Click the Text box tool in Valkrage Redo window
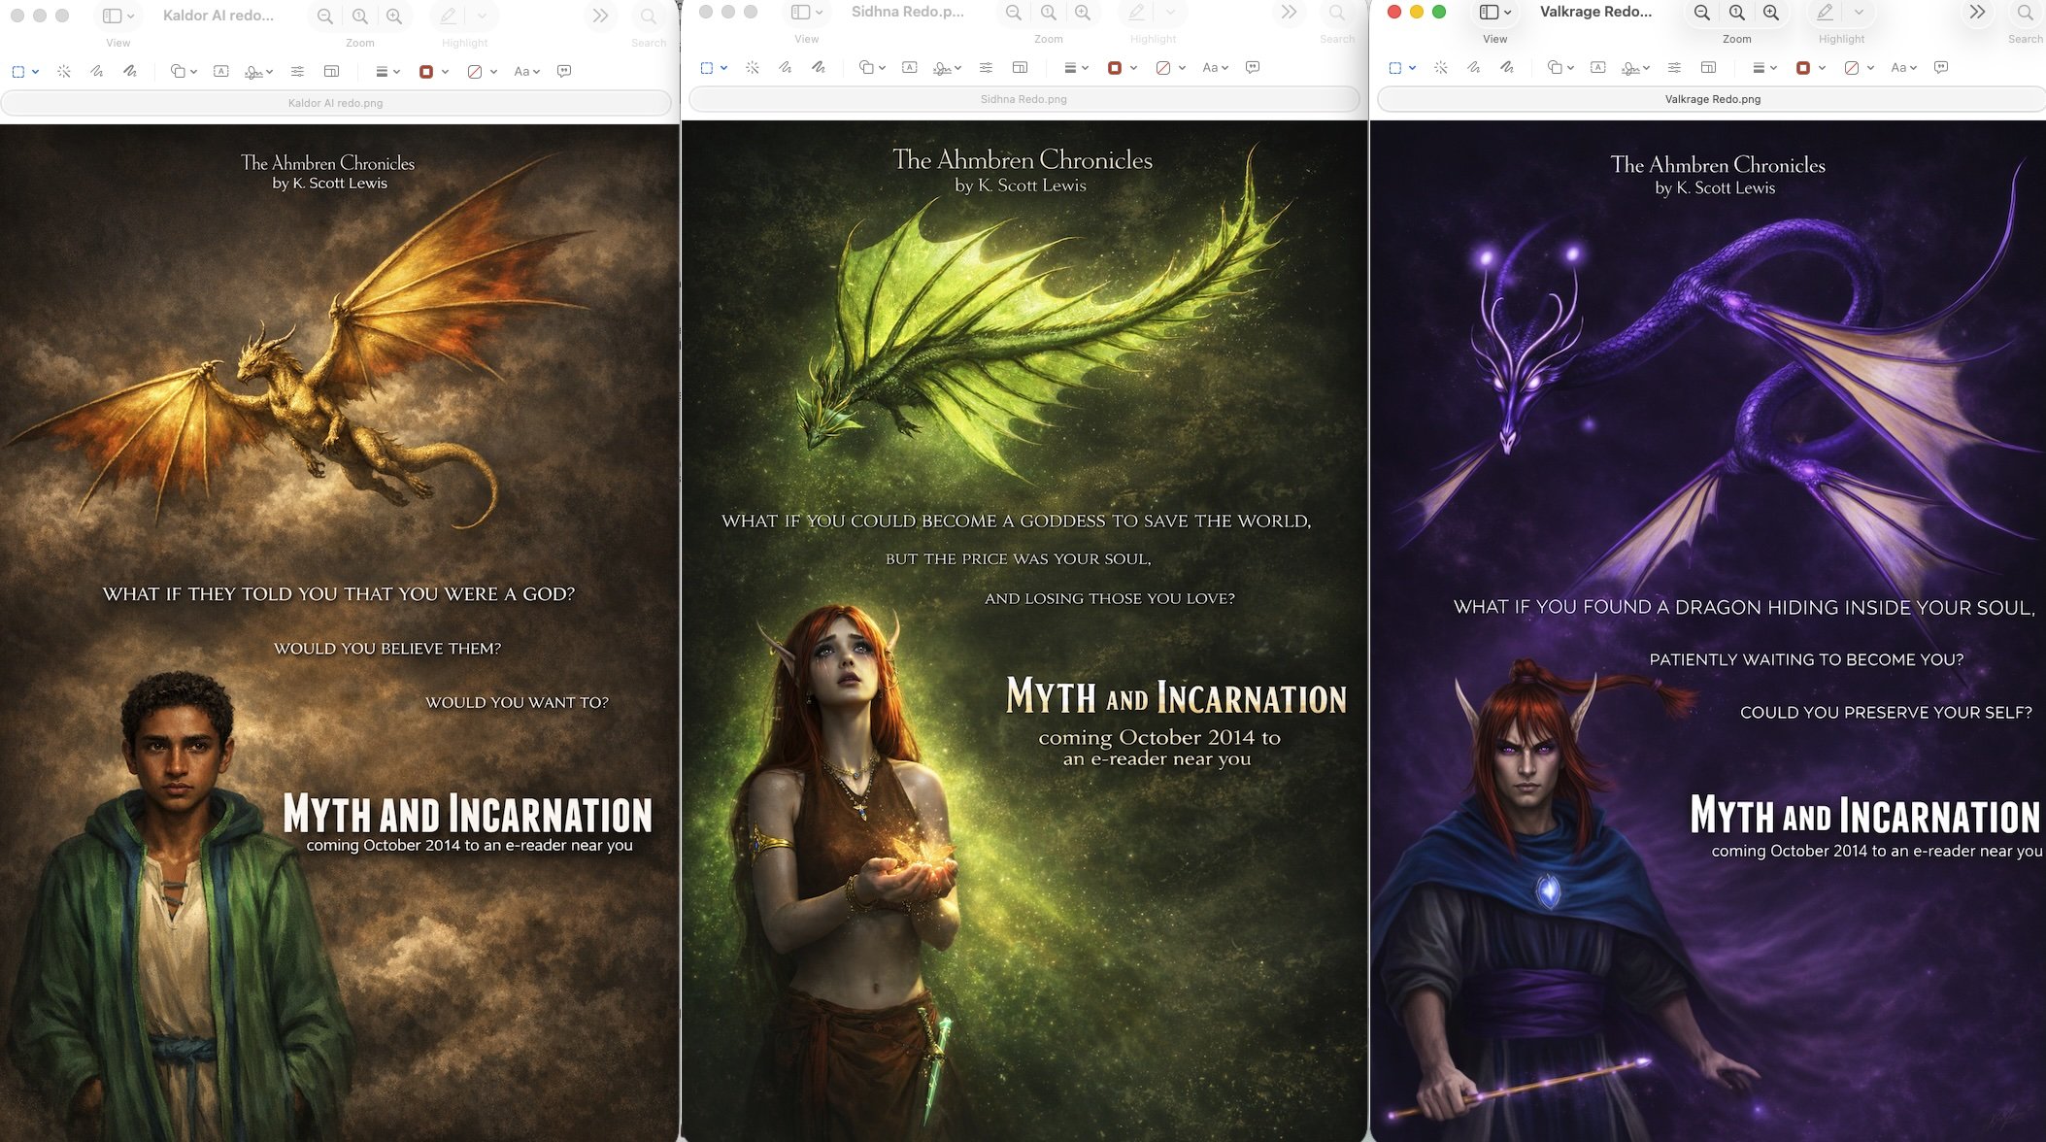 coord(1597,68)
